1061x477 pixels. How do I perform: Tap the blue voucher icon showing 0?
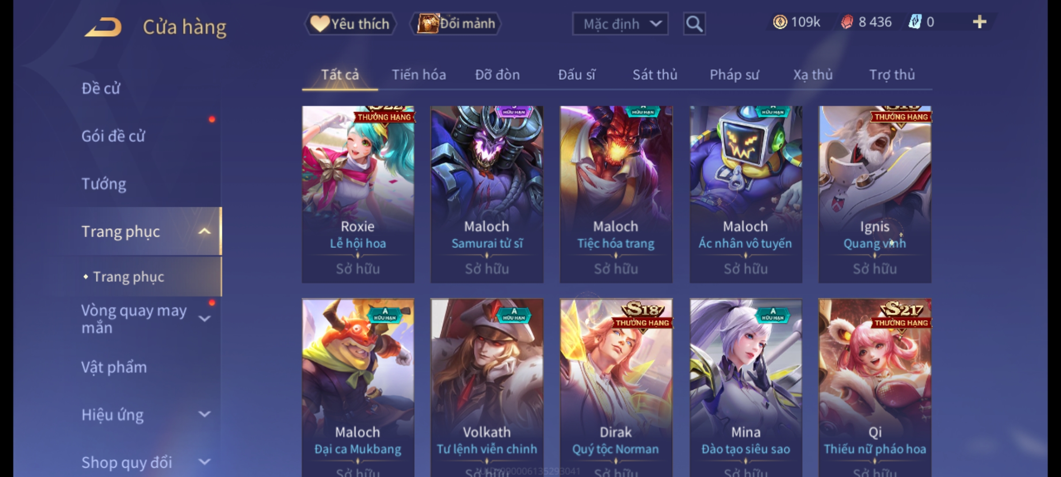pos(915,22)
